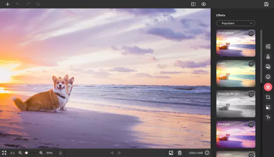The height and width of the screenshot is (157, 274).
Task: Select the stamp retouch tool
Action: [x=268, y=56]
